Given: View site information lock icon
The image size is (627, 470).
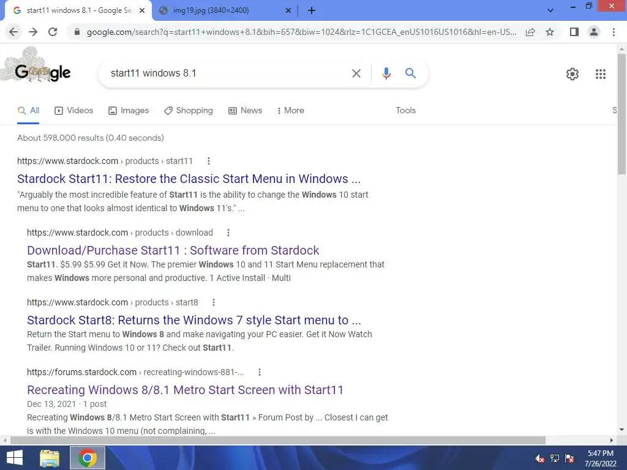Looking at the screenshot, I should (x=77, y=32).
